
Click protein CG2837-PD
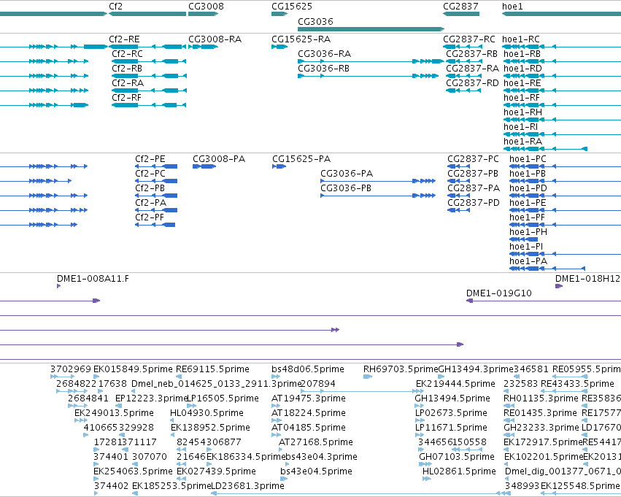click(x=474, y=203)
